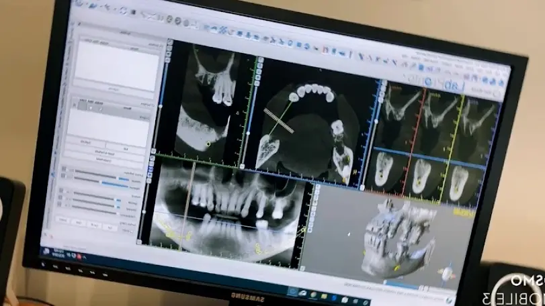The height and width of the screenshot is (306, 545).
Task: Click the leftmost button in the bottom button row
Action: [x=63, y=220]
